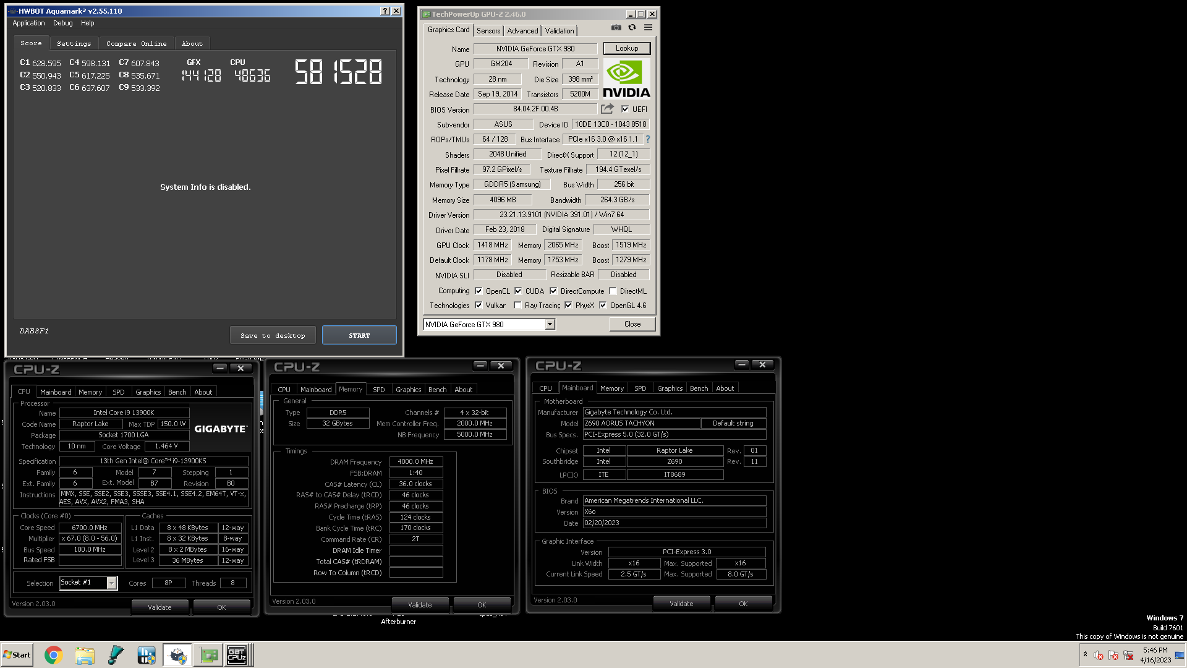The height and width of the screenshot is (668, 1187).
Task: Switch to the Compare Online tab
Action: (x=136, y=44)
